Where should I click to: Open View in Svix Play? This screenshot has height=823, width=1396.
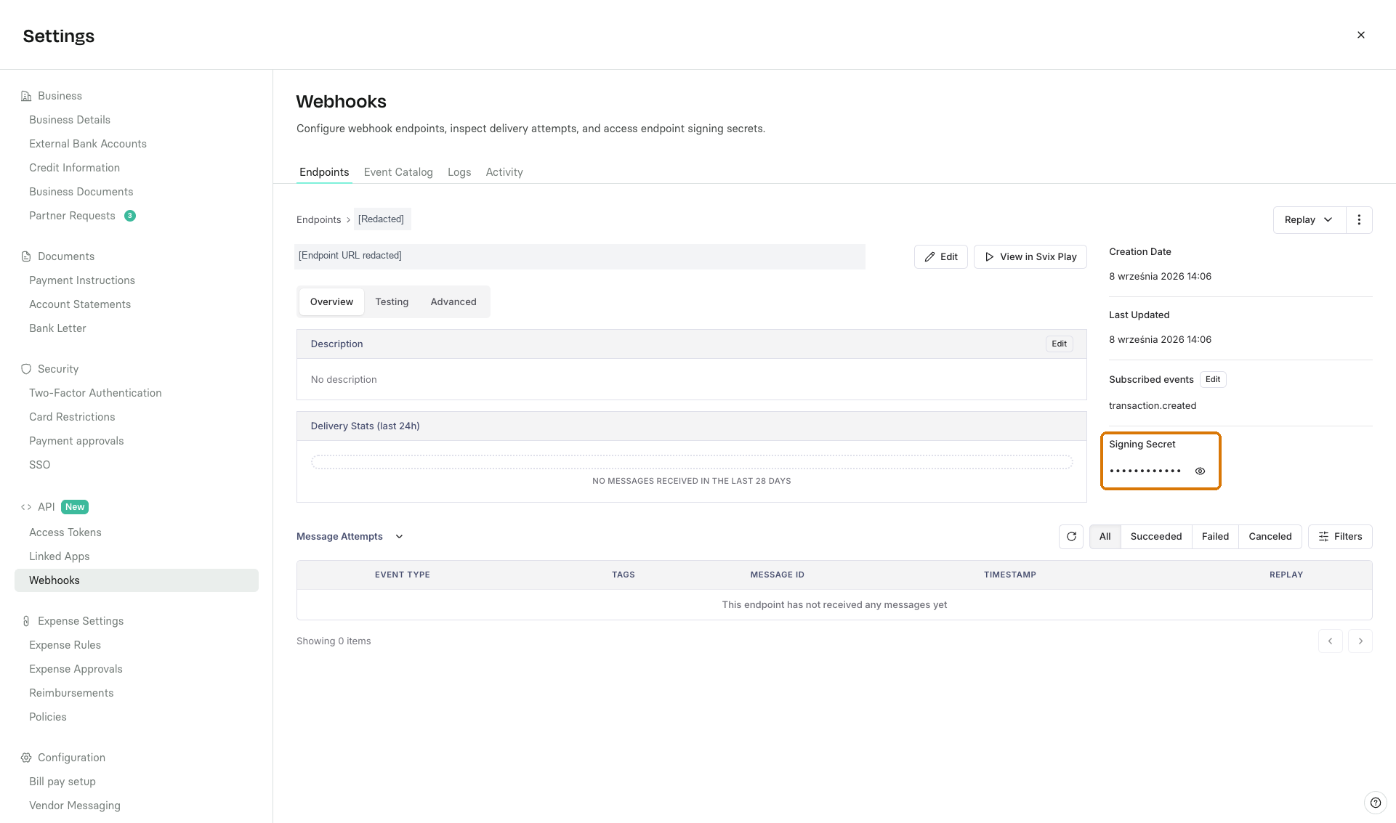click(x=1030, y=257)
